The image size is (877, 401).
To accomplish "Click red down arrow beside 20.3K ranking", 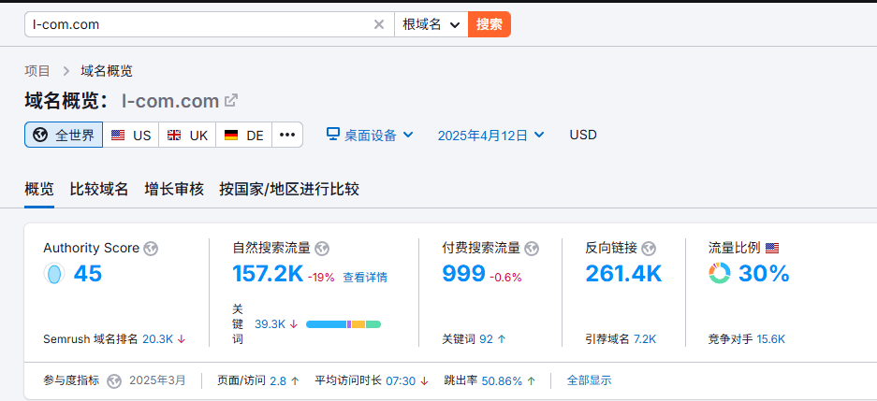I will click(x=182, y=339).
